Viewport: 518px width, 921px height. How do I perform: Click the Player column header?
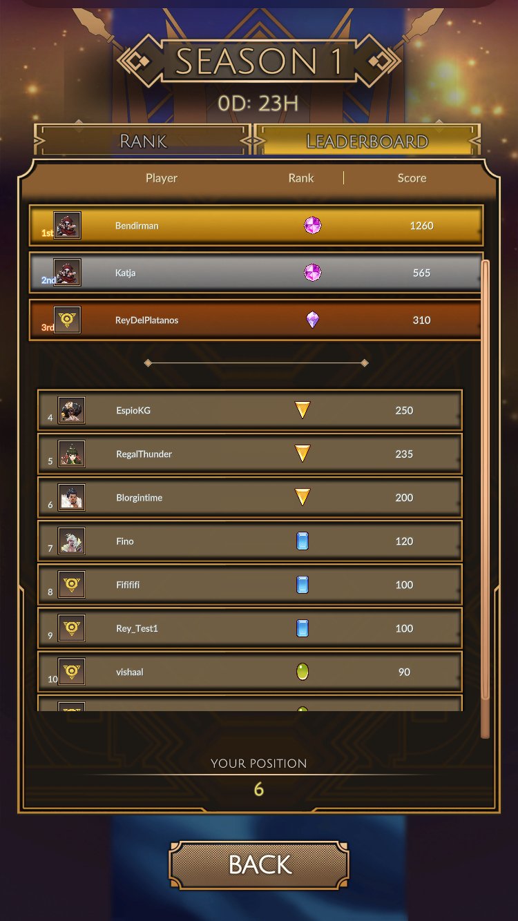click(162, 178)
